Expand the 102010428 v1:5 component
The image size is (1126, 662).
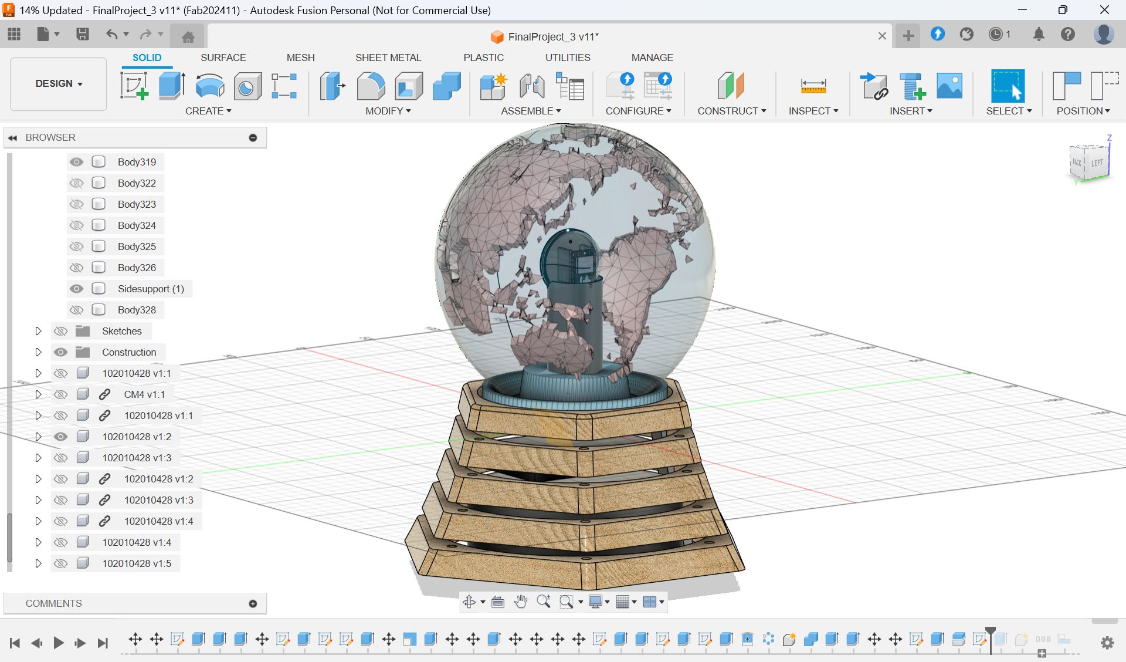click(x=38, y=563)
